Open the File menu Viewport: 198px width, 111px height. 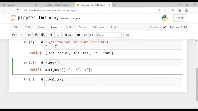click(16, 27)
